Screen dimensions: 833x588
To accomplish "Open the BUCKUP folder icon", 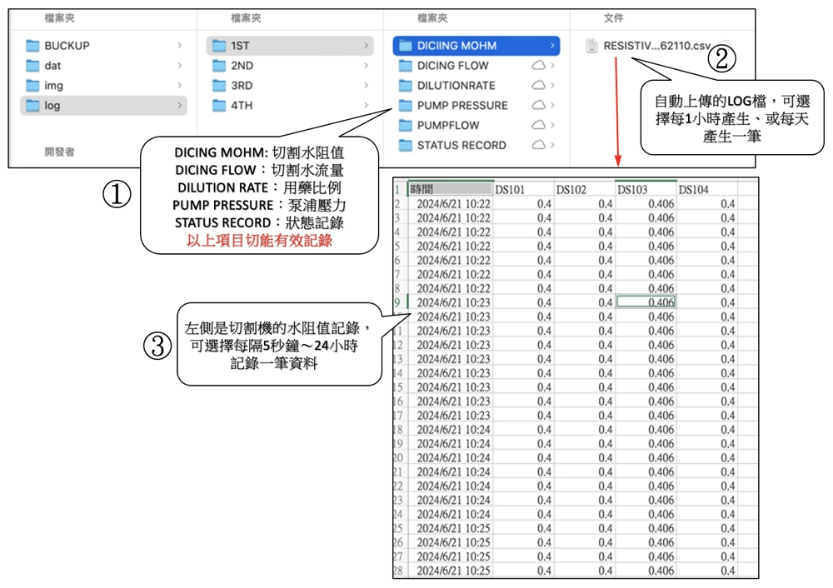I will (x=33, y=46).
